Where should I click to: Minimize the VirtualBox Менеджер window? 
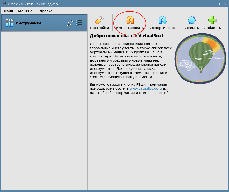(212, 4)
